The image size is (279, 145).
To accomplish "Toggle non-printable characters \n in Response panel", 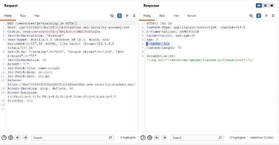I will pyautogui.click(x=266, y=16).
